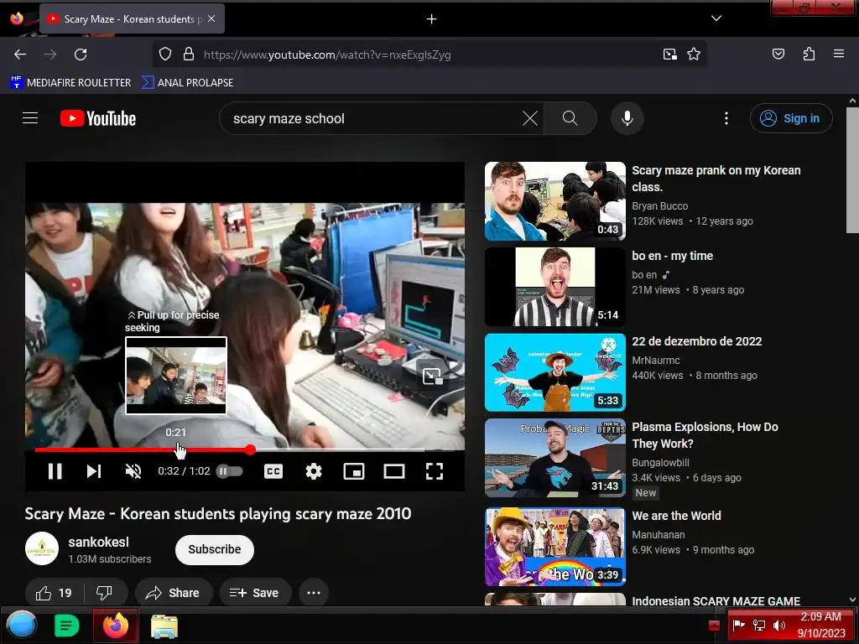Screen dimensions: 859x644
Task: Close the Scary Maze YouTube tab
Action: pyautogui.click(x=211, y=18)
